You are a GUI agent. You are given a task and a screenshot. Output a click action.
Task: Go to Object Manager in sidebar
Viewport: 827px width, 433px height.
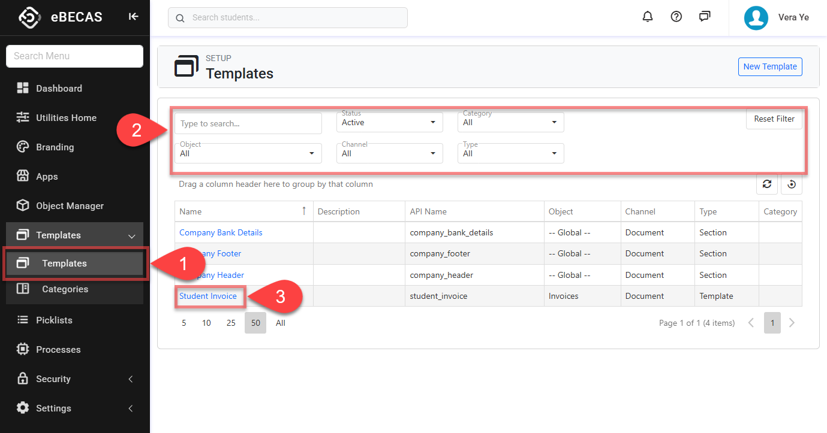[x=70, y=206]
